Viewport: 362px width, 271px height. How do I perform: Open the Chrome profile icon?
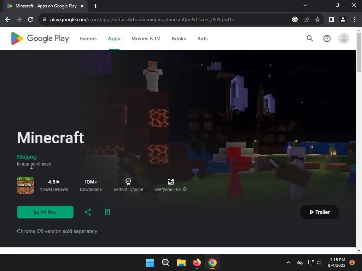[343, 19]
